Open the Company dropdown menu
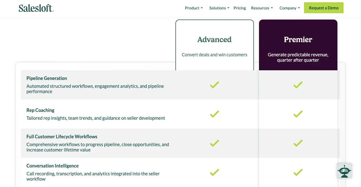Image resolution: width=361 pixels, height=187 pixels. coord(289,8)
